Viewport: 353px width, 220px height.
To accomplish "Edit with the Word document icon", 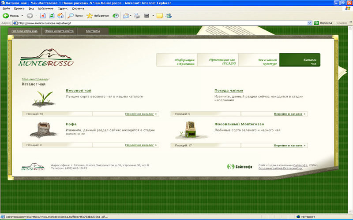I will tap(147, 16).
